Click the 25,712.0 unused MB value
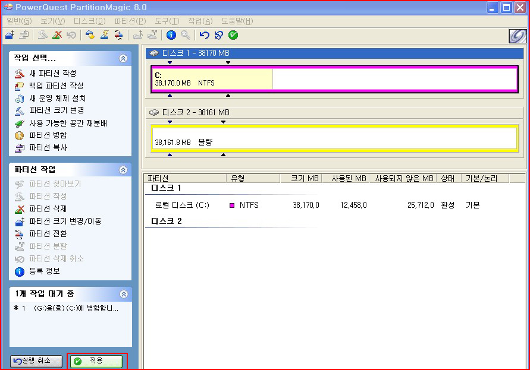This screenshot has width=530, height=370. tap(421, 205)
